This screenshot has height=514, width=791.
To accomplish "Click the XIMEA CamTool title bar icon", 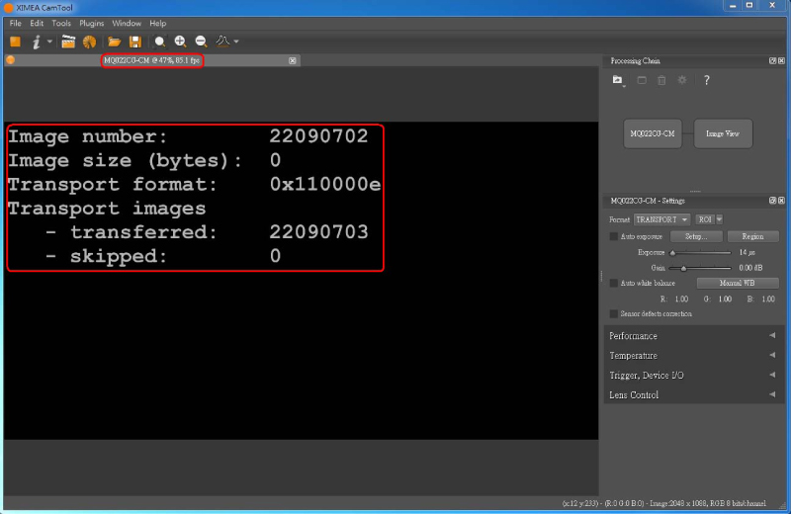I will (x=8, y=7).
